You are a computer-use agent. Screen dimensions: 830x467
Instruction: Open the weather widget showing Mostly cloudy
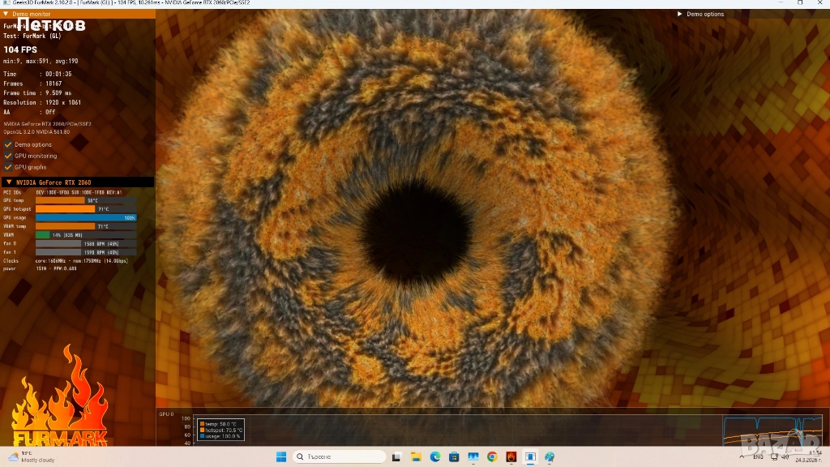(x=32, y=457)
